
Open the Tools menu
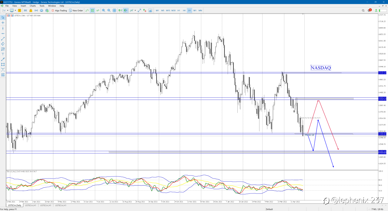point(42,6)
